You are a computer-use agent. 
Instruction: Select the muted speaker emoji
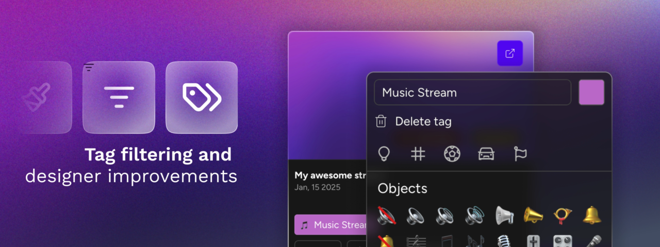(386, 216)
